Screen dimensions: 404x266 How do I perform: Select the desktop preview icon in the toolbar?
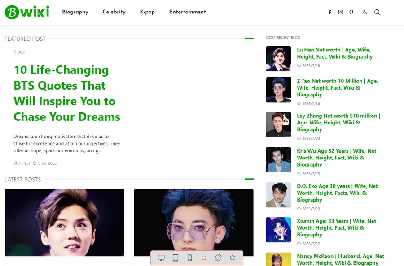click(x=161, y=257)
